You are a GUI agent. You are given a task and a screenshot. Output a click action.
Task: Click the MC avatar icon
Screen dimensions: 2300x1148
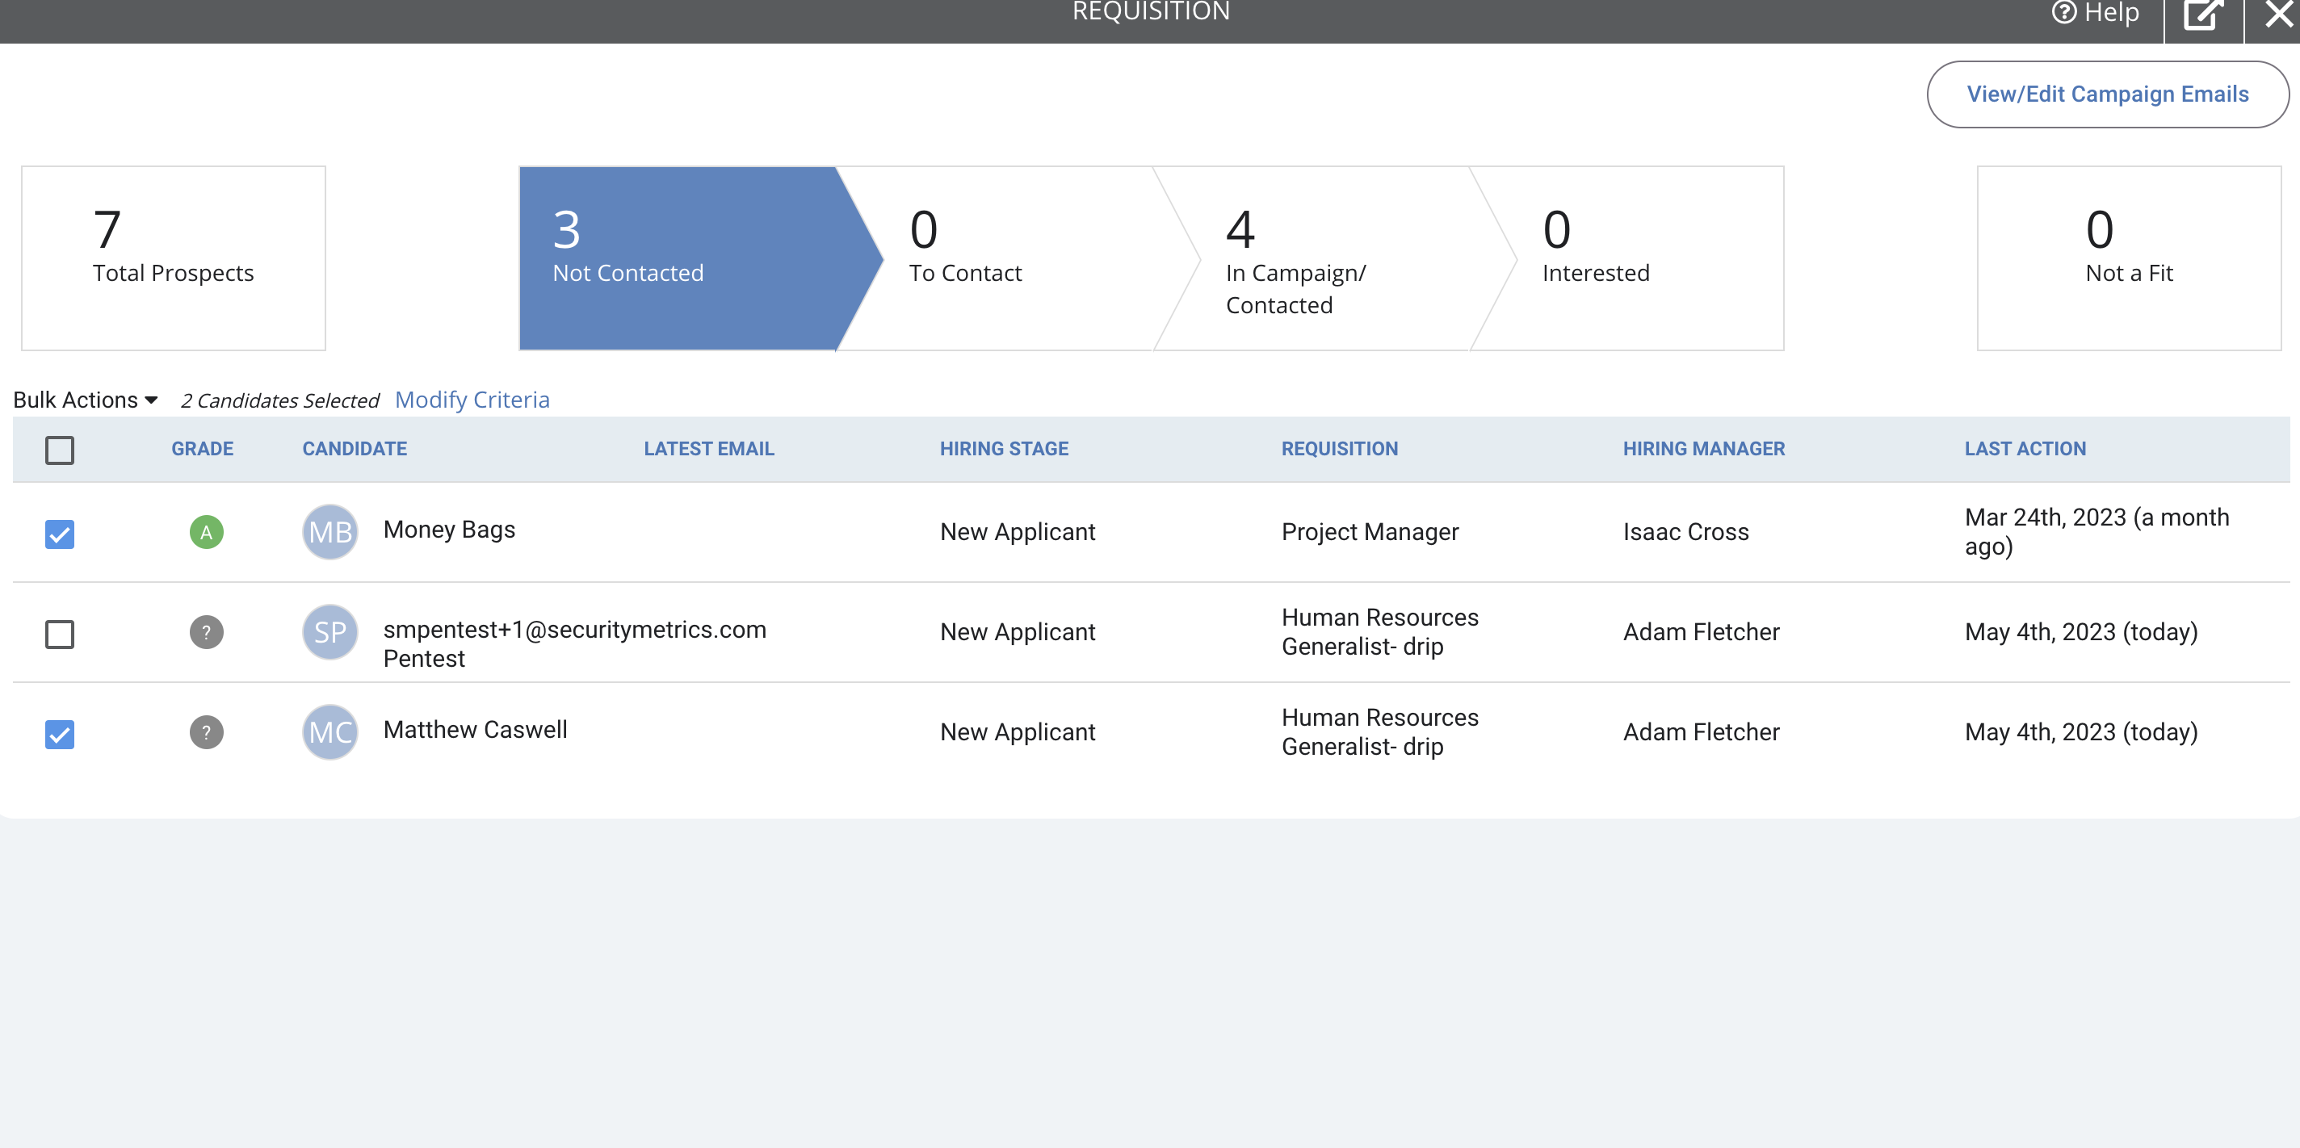(x=330, y=732)
